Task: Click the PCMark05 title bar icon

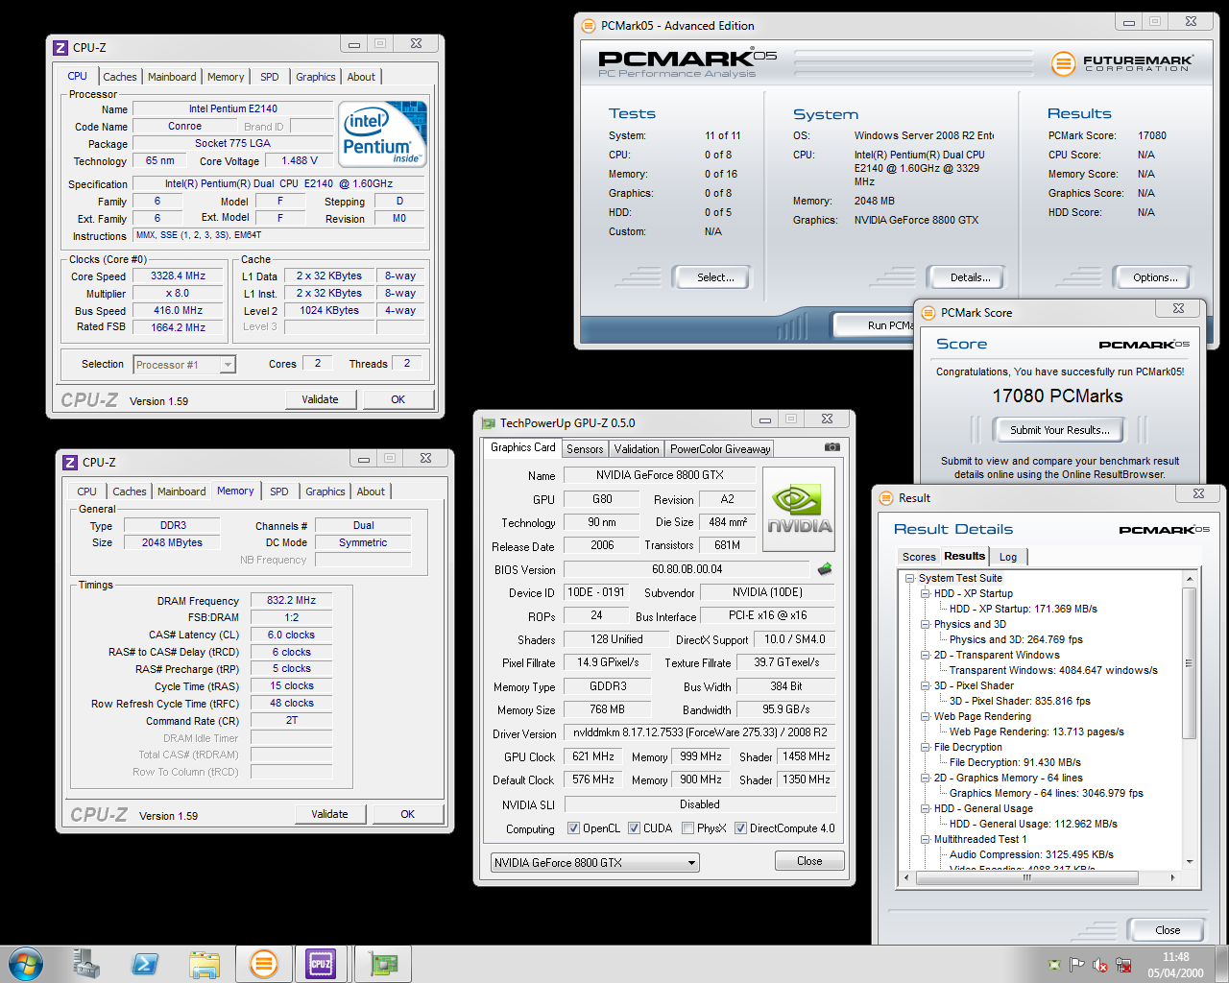Action: [590, 26]
